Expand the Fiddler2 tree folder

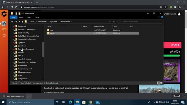13,52
